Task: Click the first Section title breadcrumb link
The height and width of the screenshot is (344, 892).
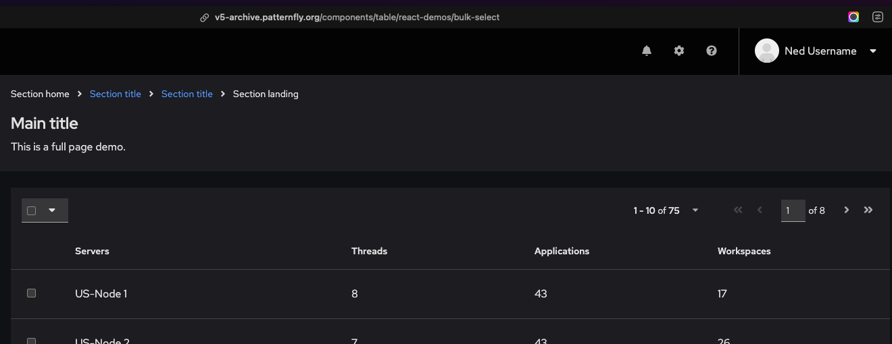Action: coord(116,94)
